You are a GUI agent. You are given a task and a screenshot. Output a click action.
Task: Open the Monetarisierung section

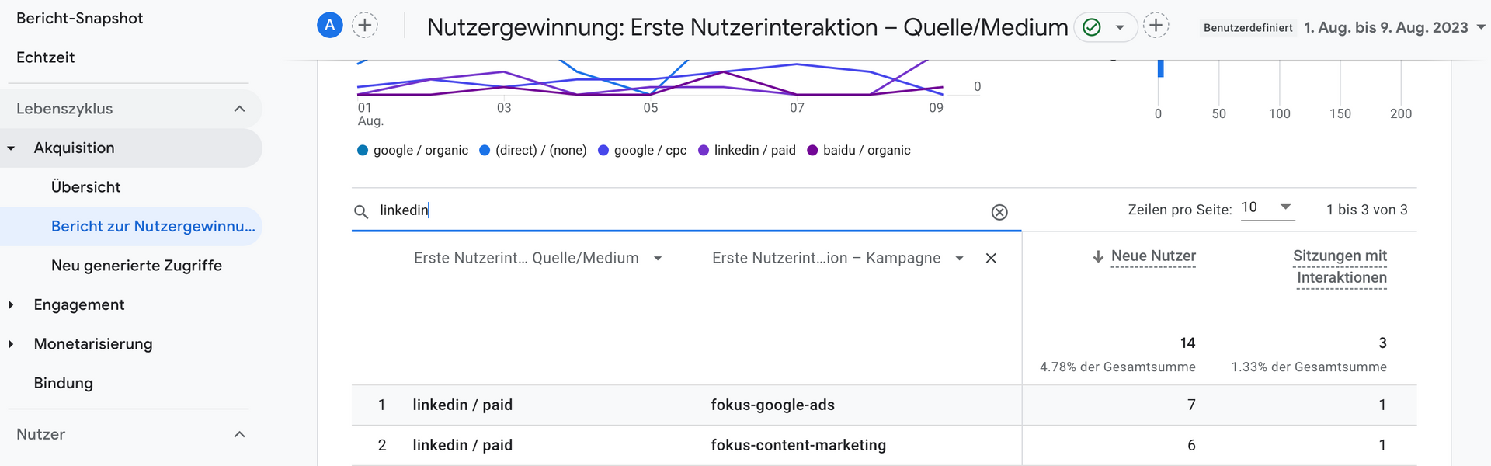pos(92,343)
